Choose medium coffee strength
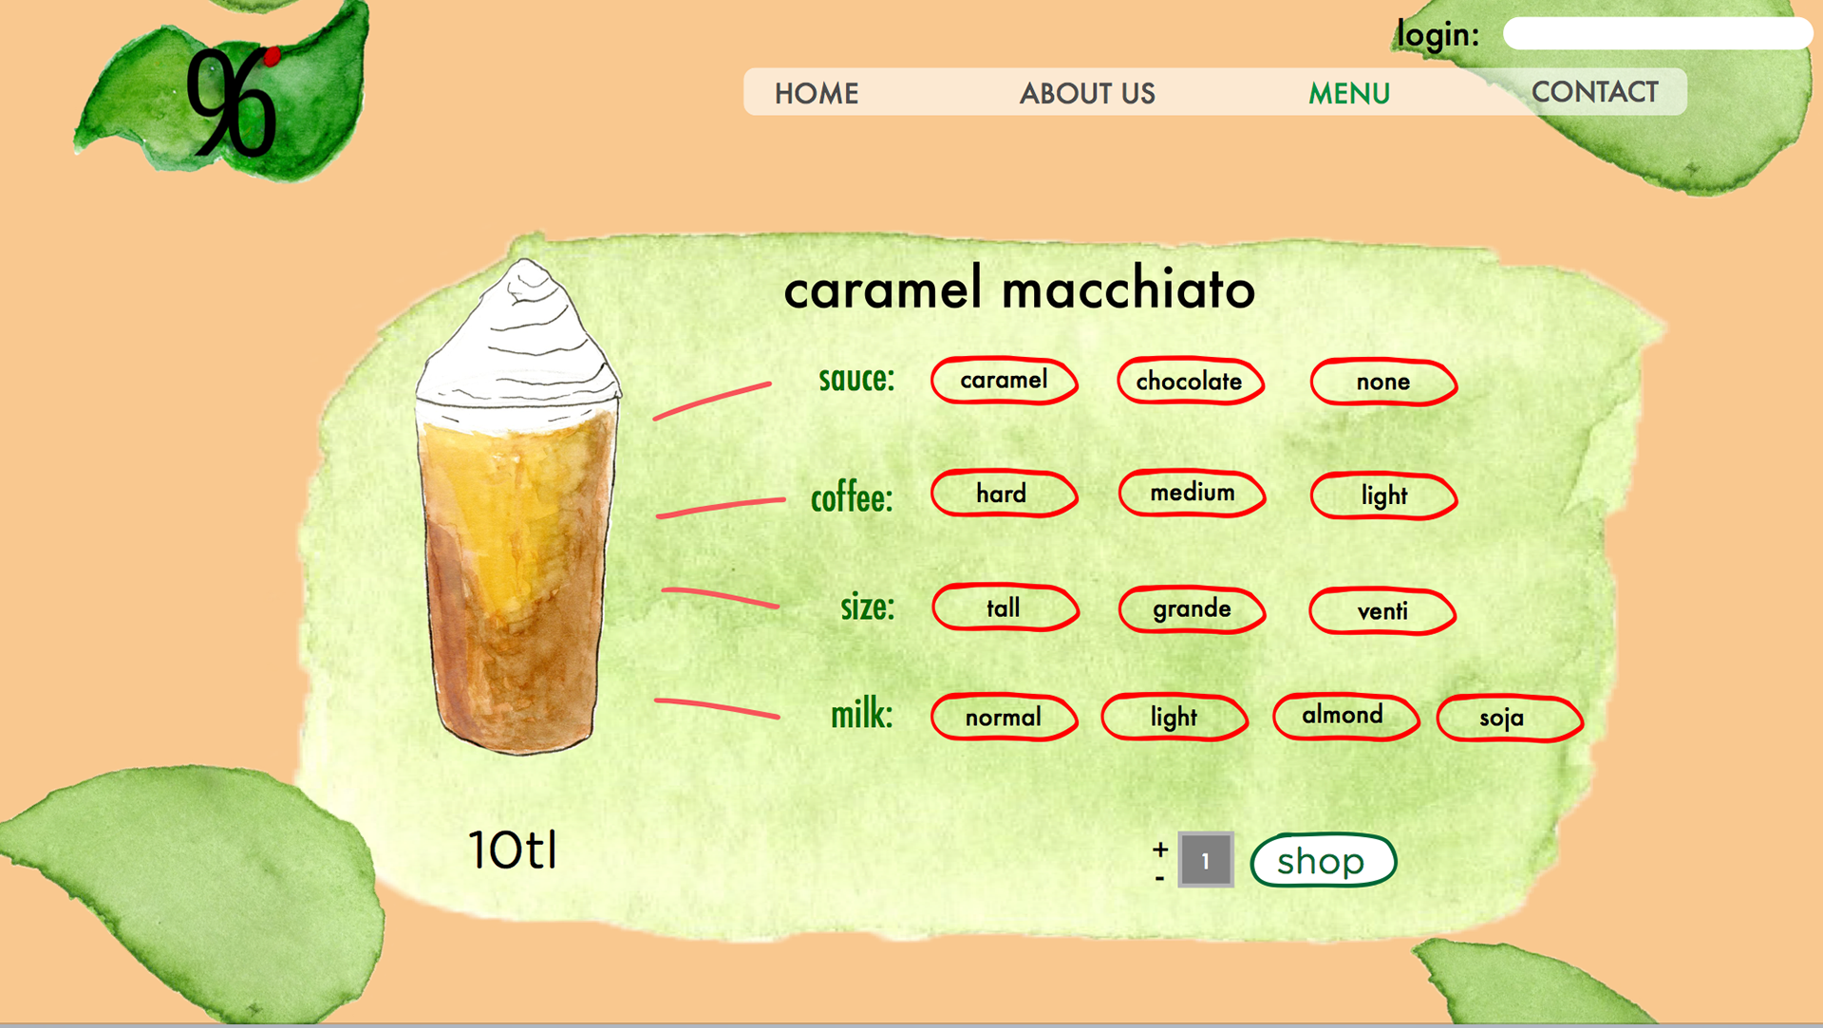The width and height of the screenshot is (1823, 1028). (1192, 493)
